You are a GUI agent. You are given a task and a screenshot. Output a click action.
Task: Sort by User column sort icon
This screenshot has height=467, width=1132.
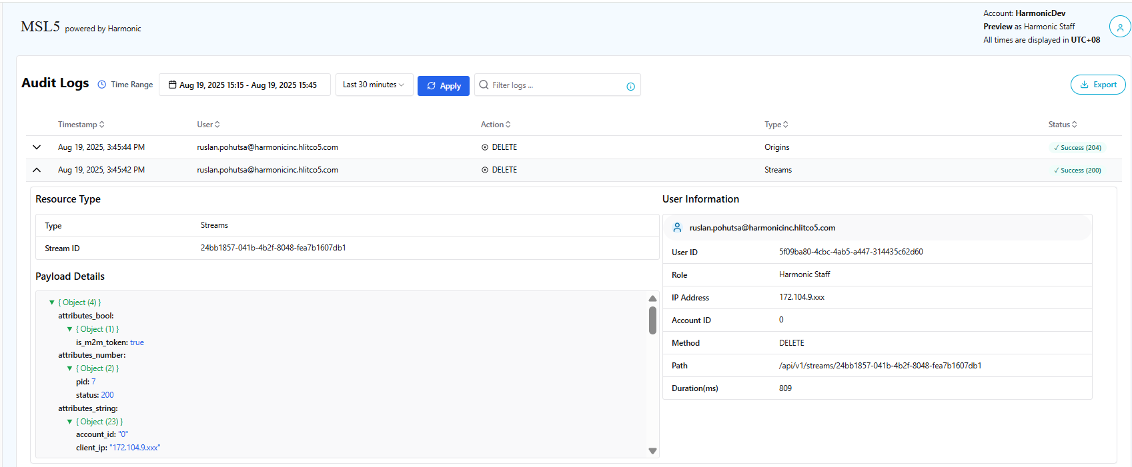click(217, 125)
